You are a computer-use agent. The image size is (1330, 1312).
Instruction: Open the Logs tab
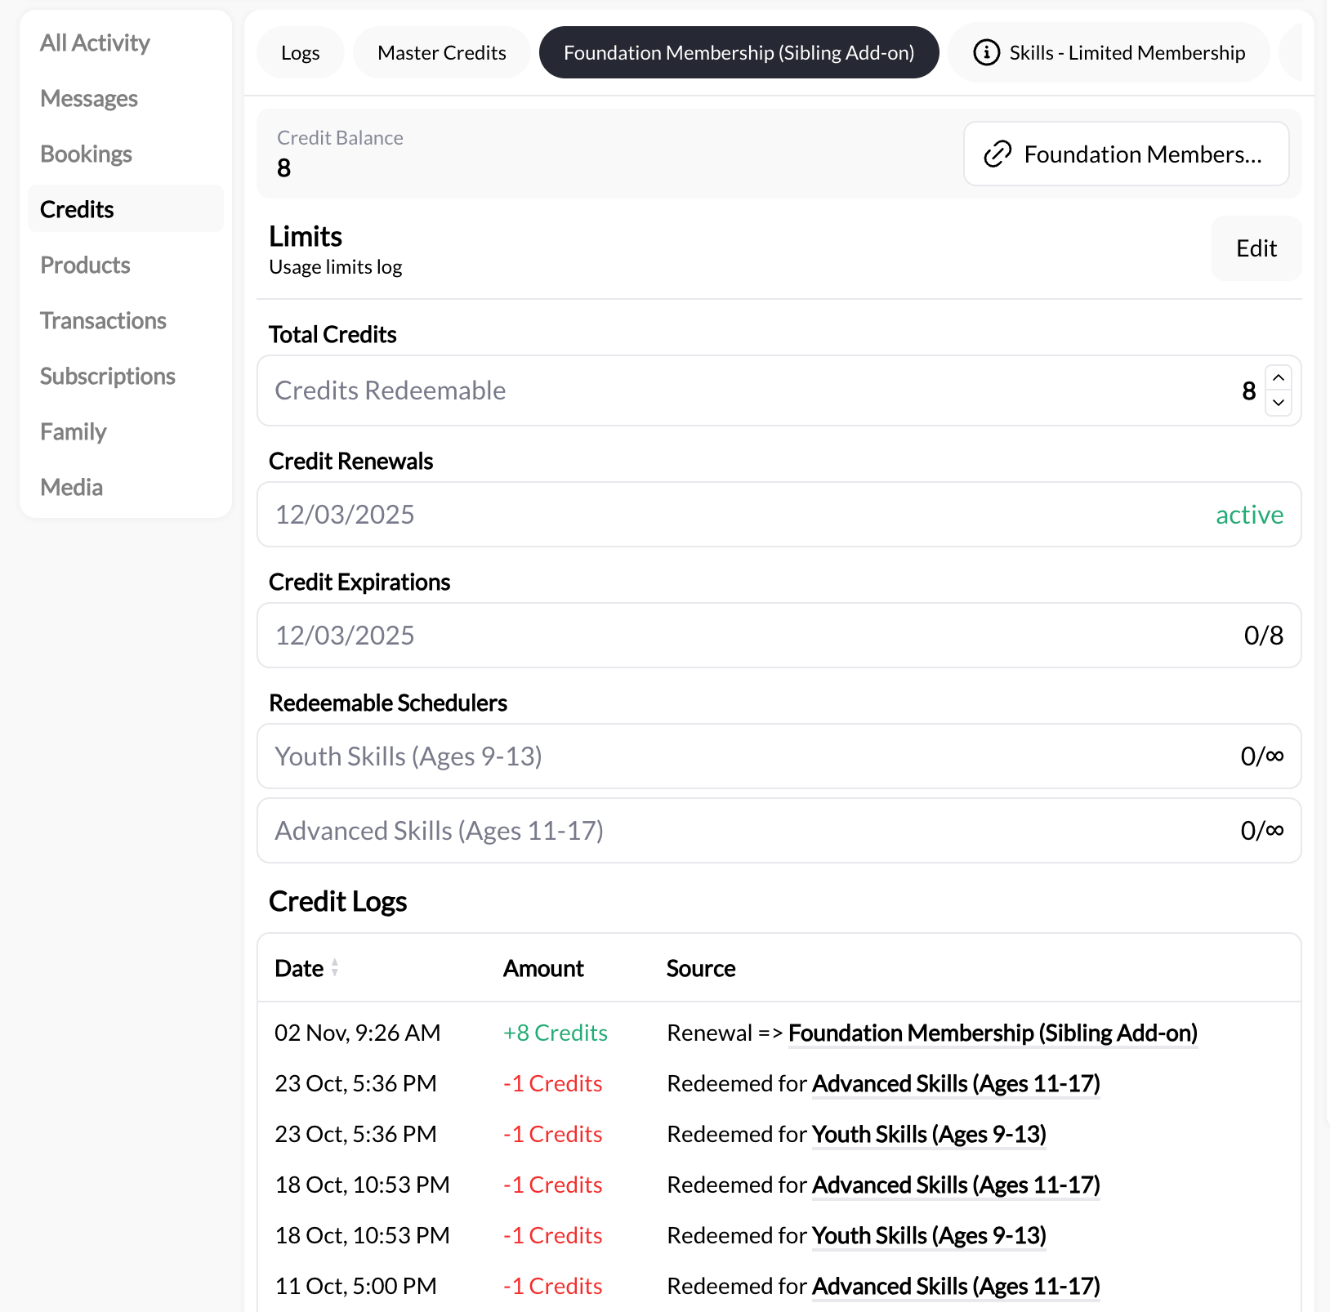coord(300,52)
